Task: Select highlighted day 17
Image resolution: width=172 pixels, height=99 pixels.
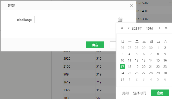Action: (x=122, y=67)
